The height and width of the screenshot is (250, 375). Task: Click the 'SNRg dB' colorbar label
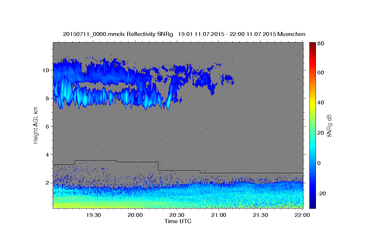329,126
